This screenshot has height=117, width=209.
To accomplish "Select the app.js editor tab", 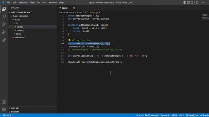I will point(67,8).
